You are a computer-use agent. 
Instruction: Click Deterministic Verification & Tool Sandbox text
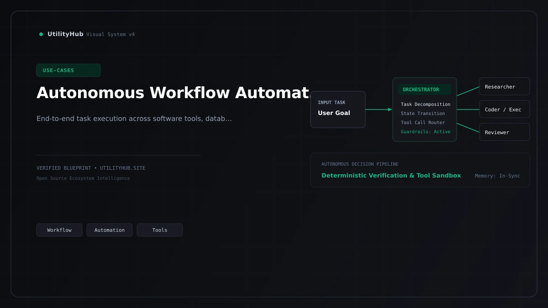point(391,176)
